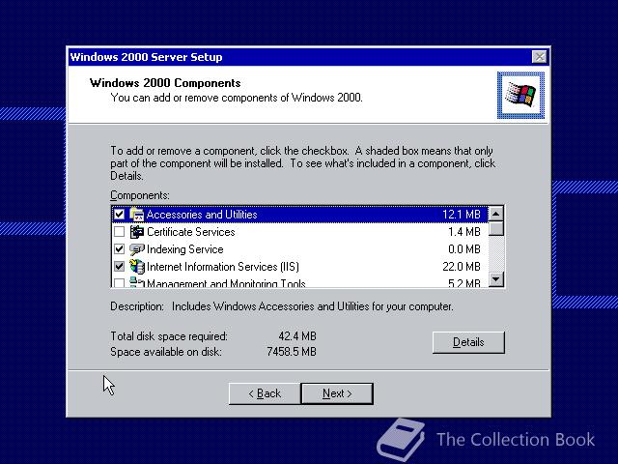
Task: Select Internet Information Services (IIS) row text
Action: pyautogui.click(x=223, y=267)
